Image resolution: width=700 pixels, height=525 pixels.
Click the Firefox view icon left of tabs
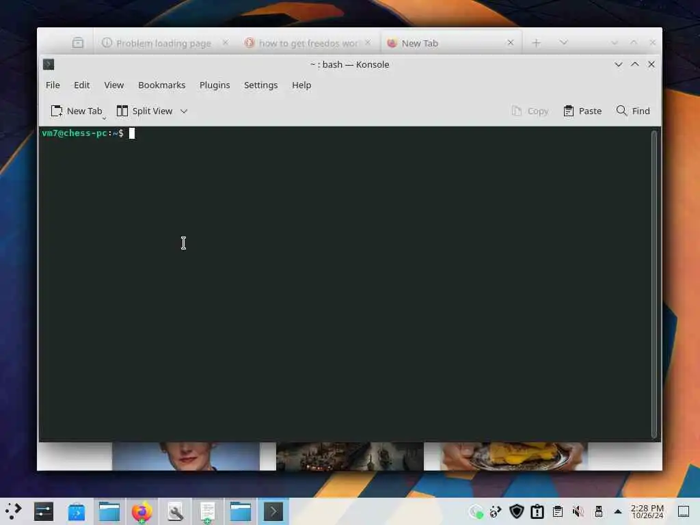click(78, 43)
